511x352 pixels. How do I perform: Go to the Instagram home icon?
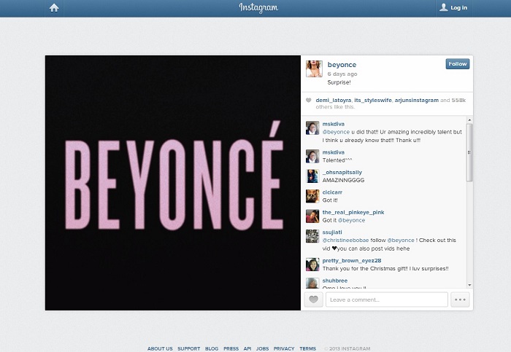pos(54,8)
